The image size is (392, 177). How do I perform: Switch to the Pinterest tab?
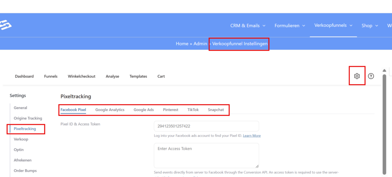click(170, 109)
